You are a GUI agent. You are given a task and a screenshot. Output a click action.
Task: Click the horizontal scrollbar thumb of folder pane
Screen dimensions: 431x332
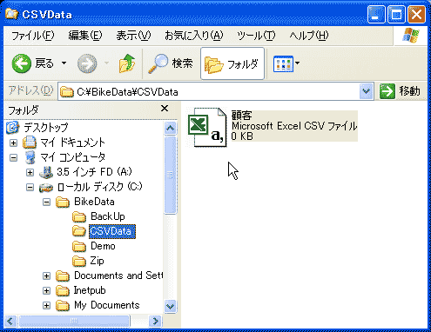pyautogui.click(x=74, y=321)
